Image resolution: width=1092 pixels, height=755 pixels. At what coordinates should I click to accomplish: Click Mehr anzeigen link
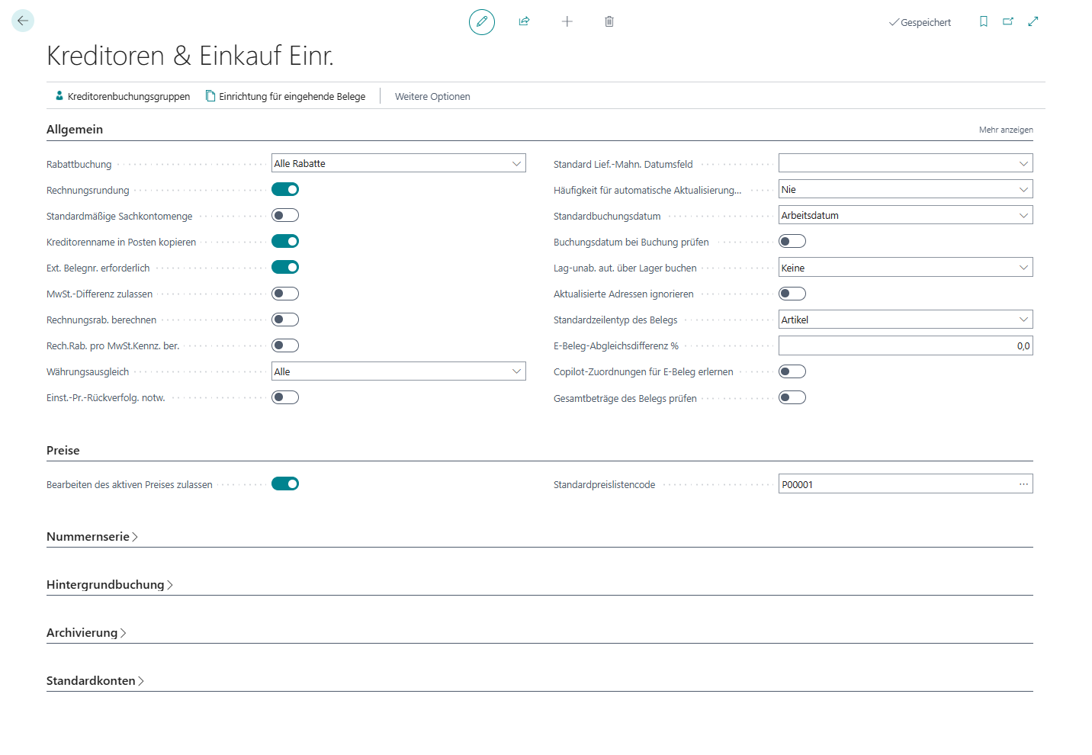click(1006, 130)
